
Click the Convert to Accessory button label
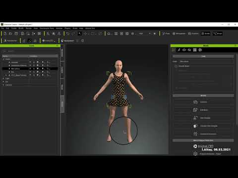click(x=208, y=134)
